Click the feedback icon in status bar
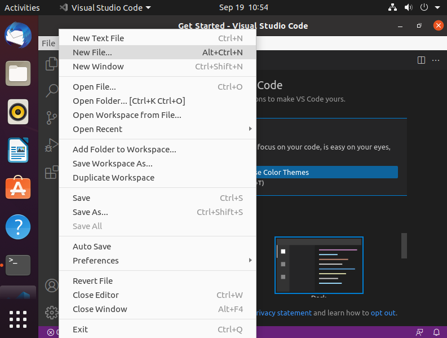Image resolution: width=447 pixels, height=338 pixels. tap(419, 332)
